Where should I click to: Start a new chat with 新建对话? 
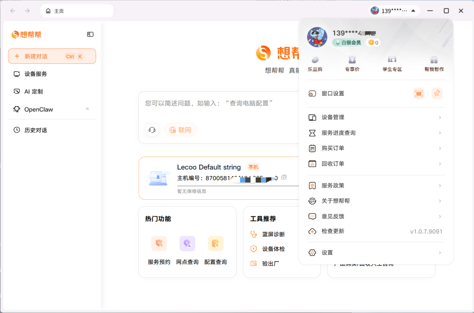(x=52, y=56)
